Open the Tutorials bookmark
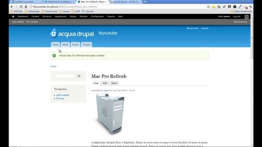This screenshot has width=262, height=147. click(88, 11)
